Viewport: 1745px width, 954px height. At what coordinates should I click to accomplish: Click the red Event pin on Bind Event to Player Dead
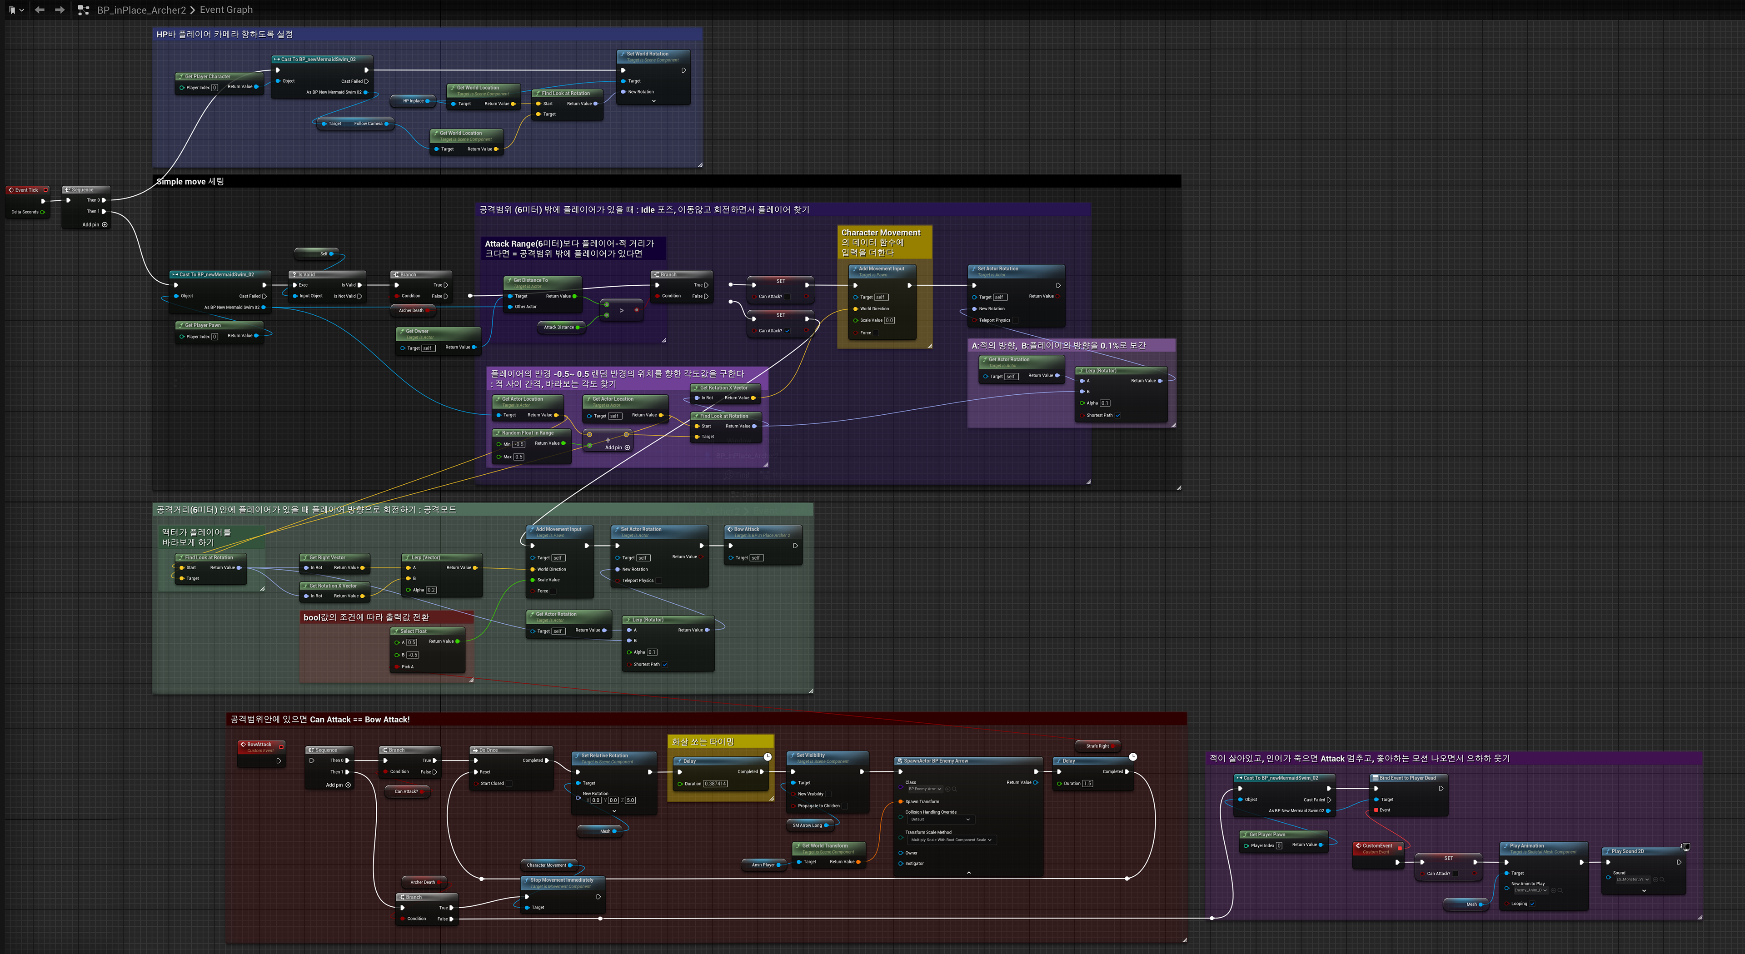click(1376, 810)
